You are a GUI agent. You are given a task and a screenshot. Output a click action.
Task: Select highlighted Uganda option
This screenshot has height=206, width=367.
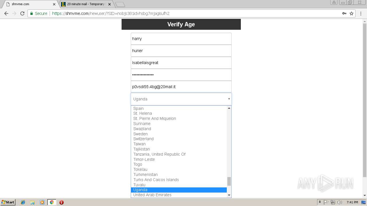tap(179, 190)
